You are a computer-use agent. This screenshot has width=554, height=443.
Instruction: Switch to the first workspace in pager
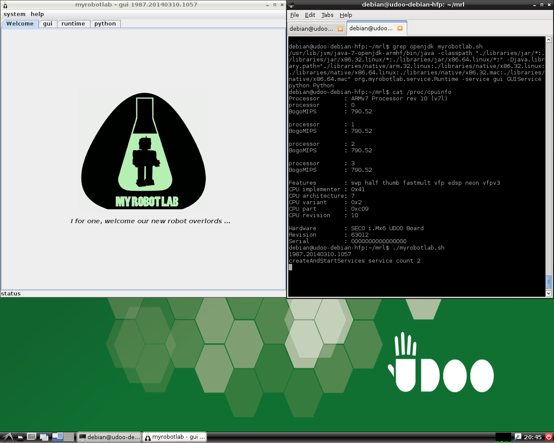(57, 437)
